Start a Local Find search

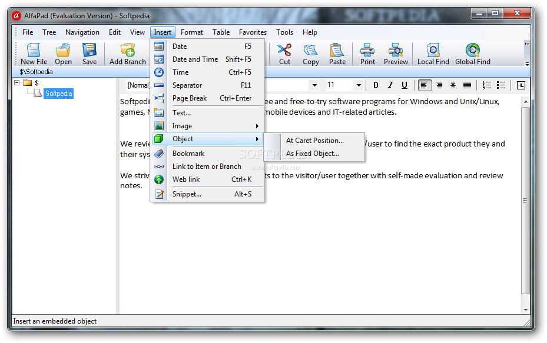433,54
